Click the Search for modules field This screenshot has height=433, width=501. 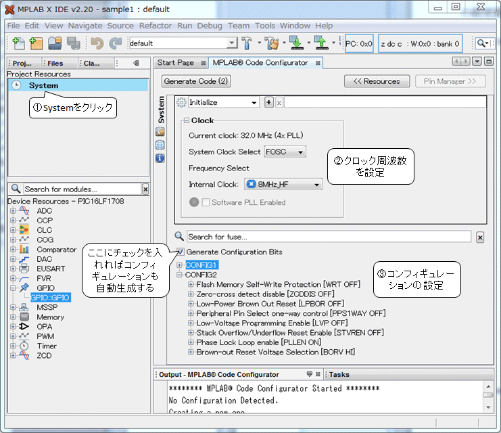(x=82, y=189)
